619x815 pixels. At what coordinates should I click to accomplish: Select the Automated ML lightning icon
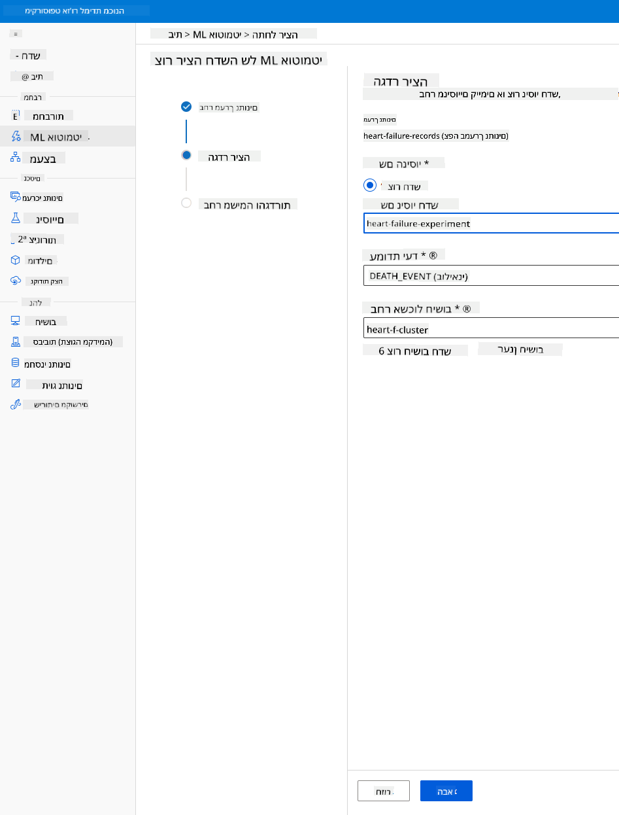[16, 137]
